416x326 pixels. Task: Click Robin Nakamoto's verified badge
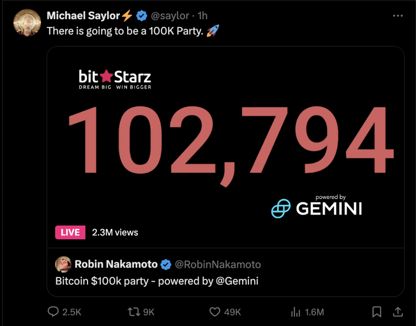click(x=165, y=265)
